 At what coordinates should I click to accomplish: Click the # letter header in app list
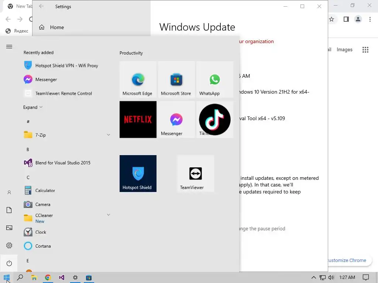(28, 122)
